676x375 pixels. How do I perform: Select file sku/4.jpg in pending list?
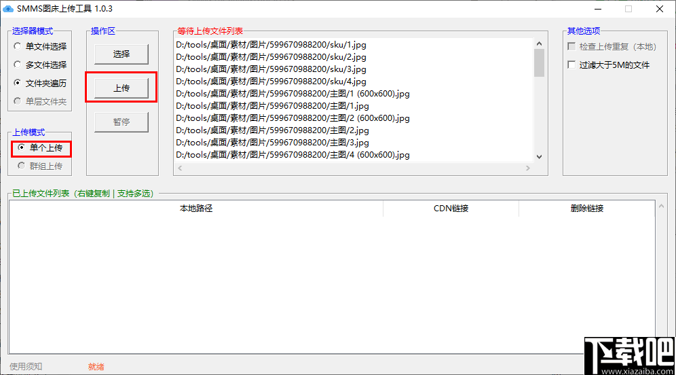[271, 82]
